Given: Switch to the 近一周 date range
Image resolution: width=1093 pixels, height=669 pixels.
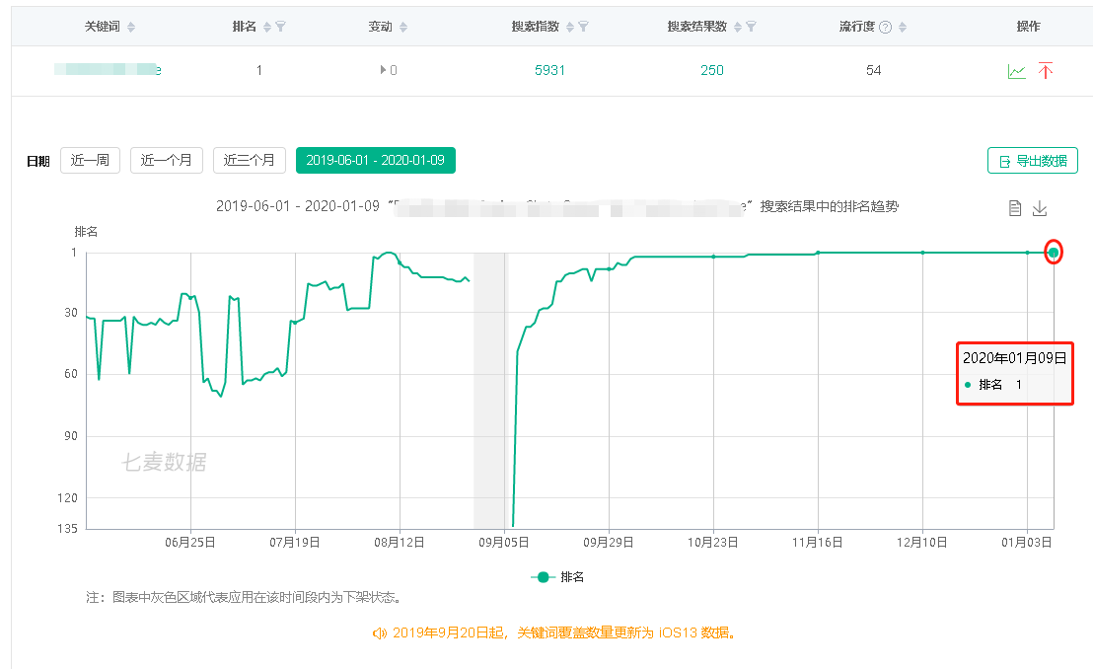Looking at the screenshot, I should click(90, 160).
